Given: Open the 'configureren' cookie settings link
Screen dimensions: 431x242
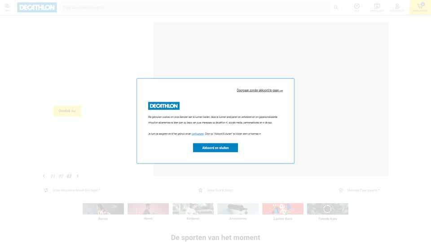Looking at the screenshot, I should click(x=198, y=134).
